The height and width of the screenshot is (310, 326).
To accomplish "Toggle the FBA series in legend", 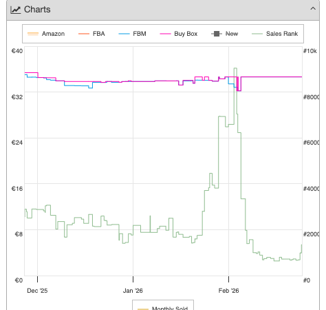I will click(91, 34).
